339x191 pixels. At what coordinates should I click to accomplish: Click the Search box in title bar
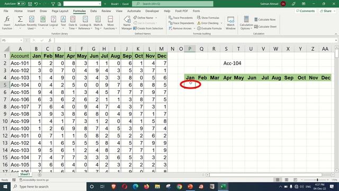click(173, 4)
